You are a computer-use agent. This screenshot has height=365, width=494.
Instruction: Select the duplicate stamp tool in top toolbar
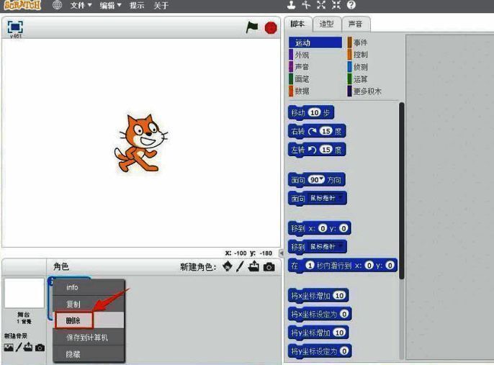coord(292,5)
